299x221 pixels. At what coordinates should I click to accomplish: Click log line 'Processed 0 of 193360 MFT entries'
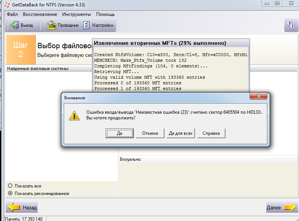(x=138, y=83)
